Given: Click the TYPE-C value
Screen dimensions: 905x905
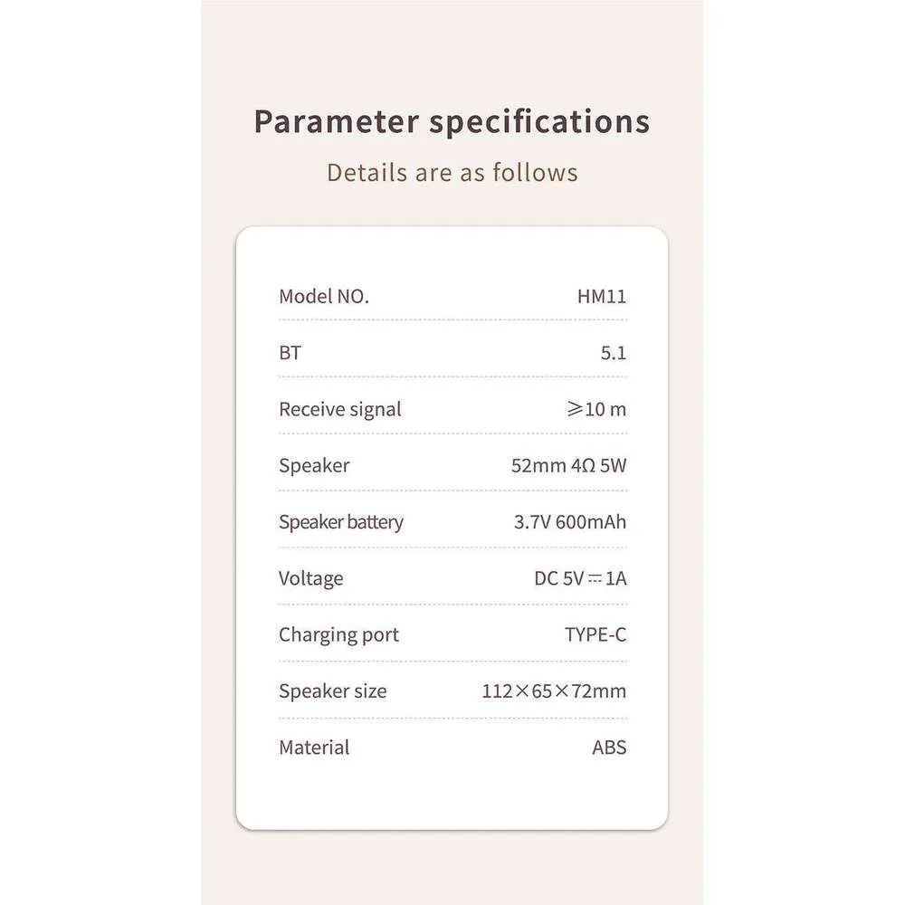Looking at the screenshot, I should point(595,635).
